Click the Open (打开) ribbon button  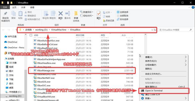(107, 13)
